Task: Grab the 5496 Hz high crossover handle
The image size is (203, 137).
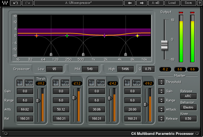Action: click(x=126, y=54)
